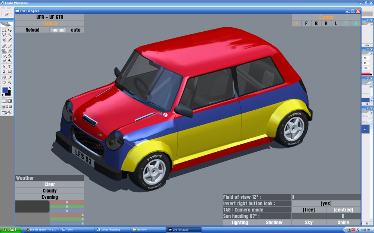
Task: Select the Paint Bucket tool
Action: [x=10, y=56]
